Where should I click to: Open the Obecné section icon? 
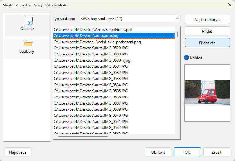coord(28,21)
